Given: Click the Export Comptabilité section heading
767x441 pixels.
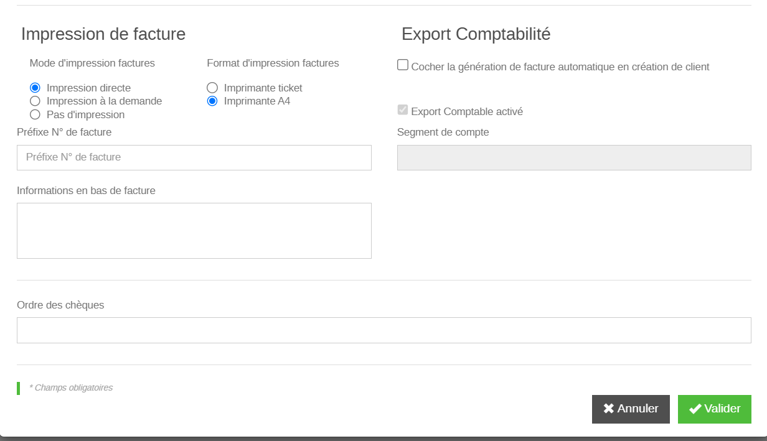Looking at the screenshot, I should pyautogui.click(x=476, y=34).
